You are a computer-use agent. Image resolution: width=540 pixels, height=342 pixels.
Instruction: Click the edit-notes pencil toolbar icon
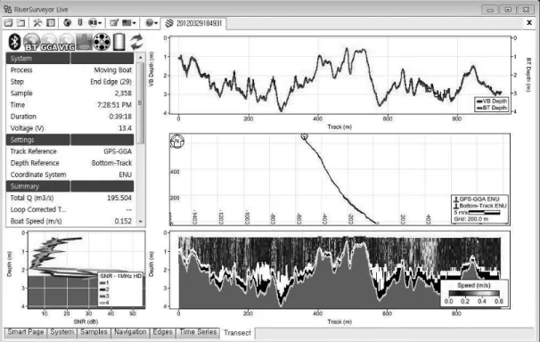pyautogui.click(x=114, y=23)
